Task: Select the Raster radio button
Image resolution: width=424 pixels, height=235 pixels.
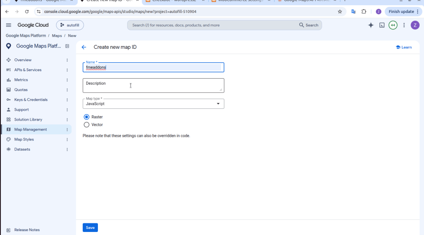Action: tap(87, 117)
